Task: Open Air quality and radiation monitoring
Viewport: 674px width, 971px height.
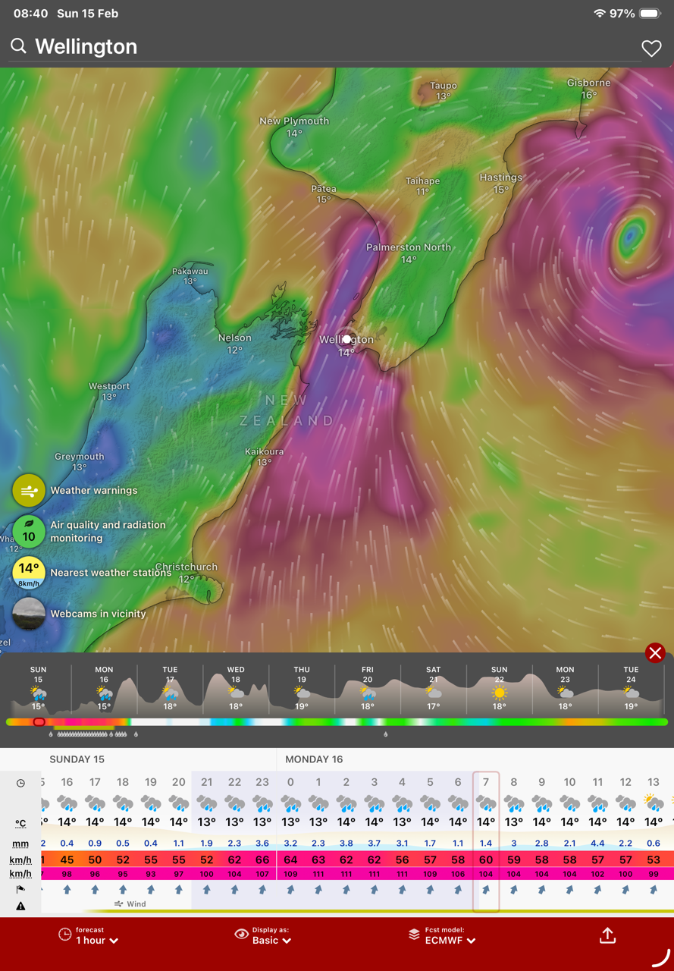Action: (x=29, y=532)
